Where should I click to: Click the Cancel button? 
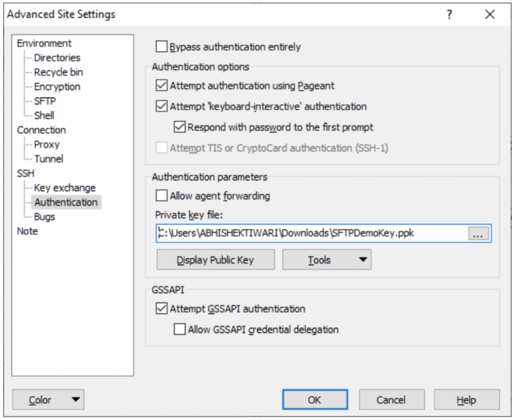tap(391, 400)
